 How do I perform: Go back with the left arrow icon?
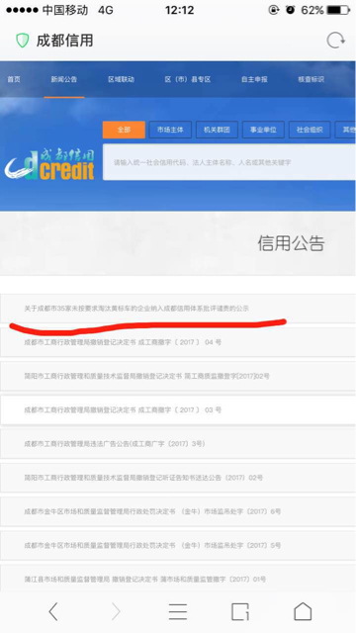coord(53,611)
